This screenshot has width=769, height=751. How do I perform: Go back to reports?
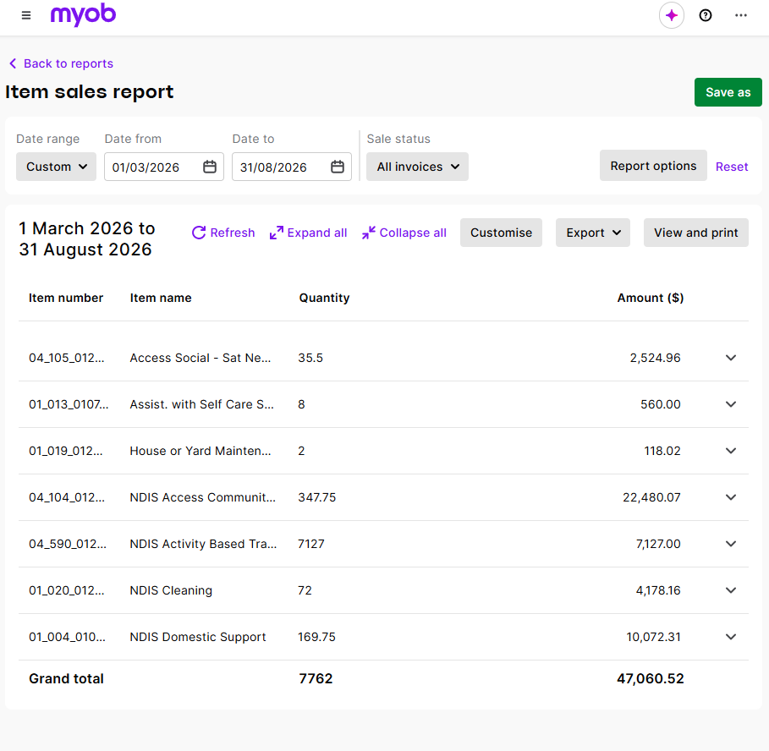pos(61,63)
